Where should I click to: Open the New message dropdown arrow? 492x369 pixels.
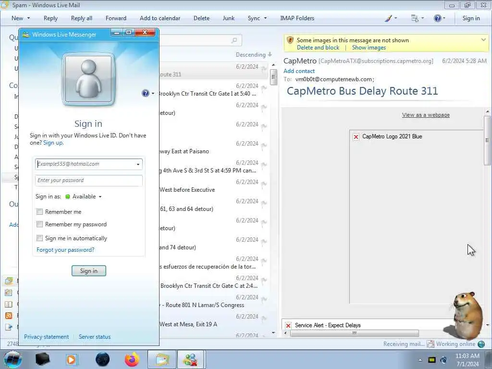(x=28, y=18)
